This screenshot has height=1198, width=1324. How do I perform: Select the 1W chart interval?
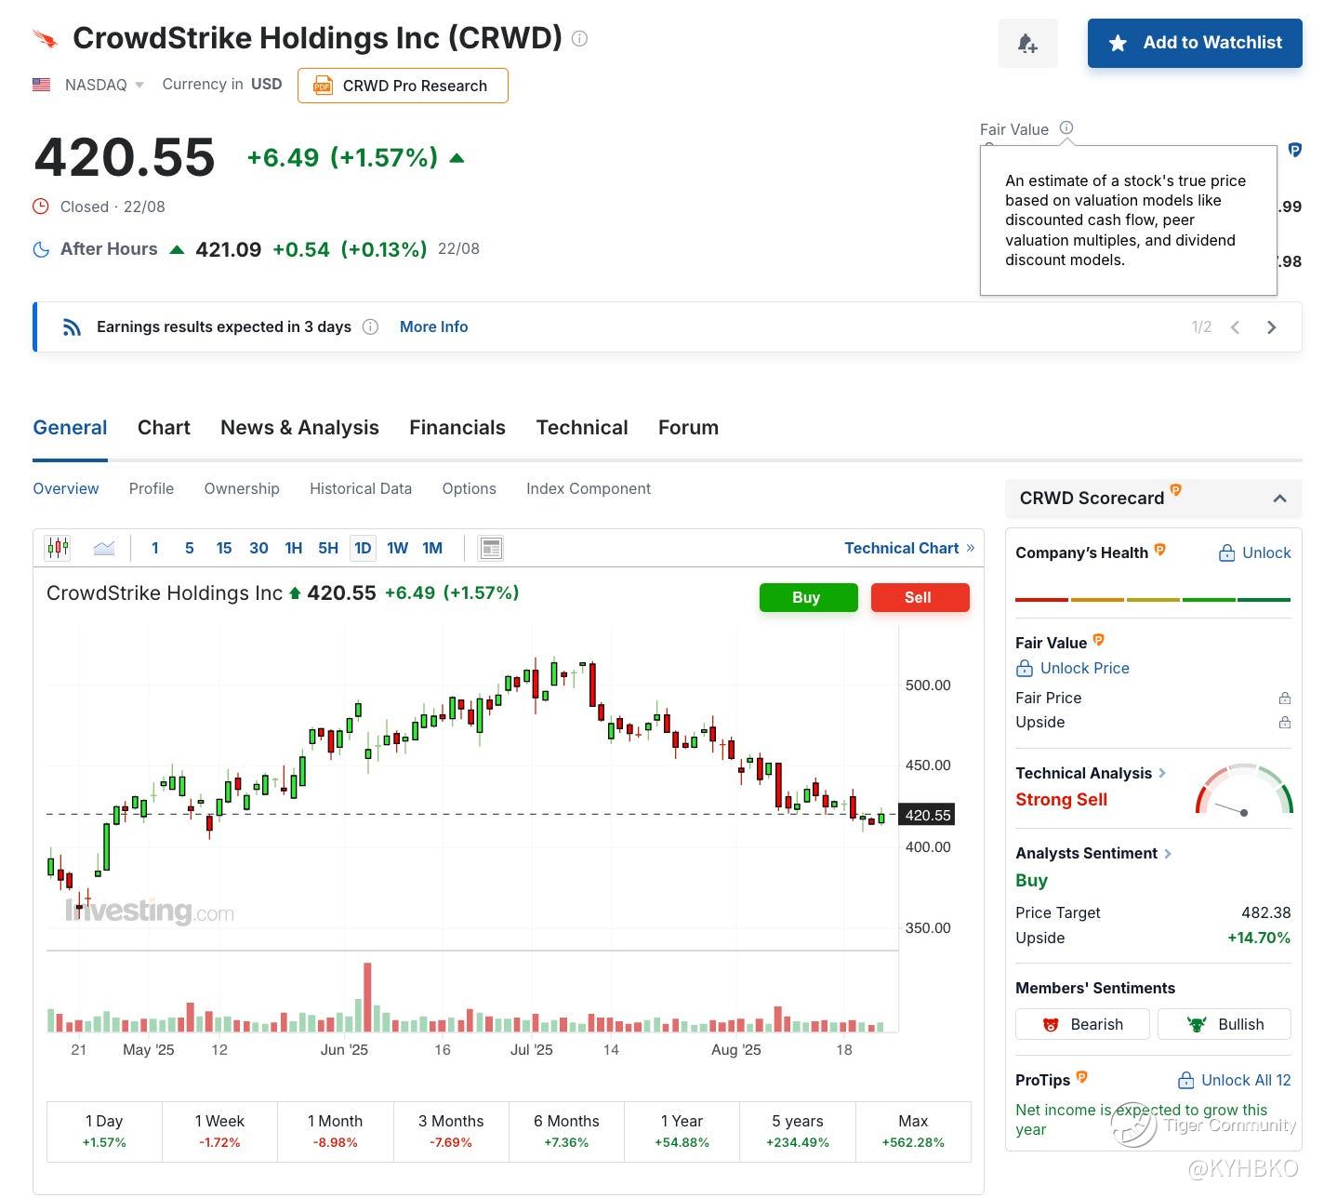pyautogui.click(x=398, y=548)
